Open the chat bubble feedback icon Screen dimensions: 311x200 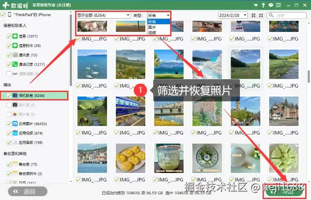pyautogui.click(x=271, y=5)
